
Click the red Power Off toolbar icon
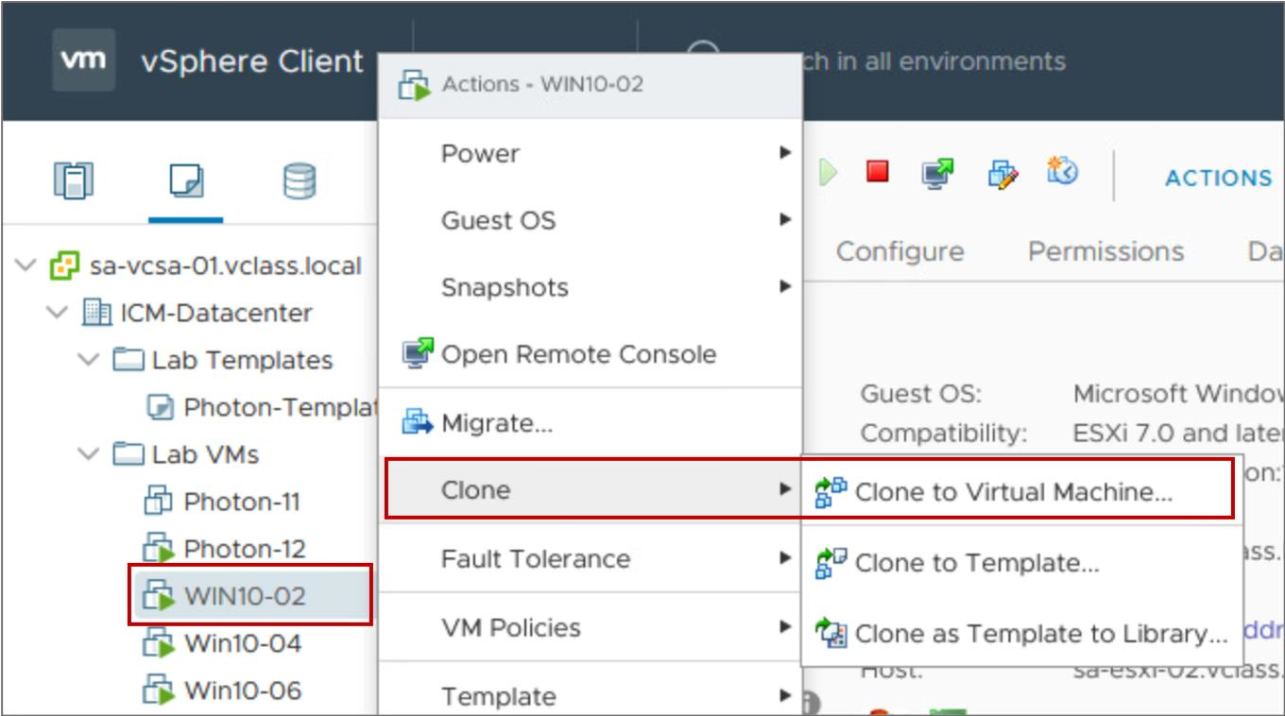click(x=878, y=171)
